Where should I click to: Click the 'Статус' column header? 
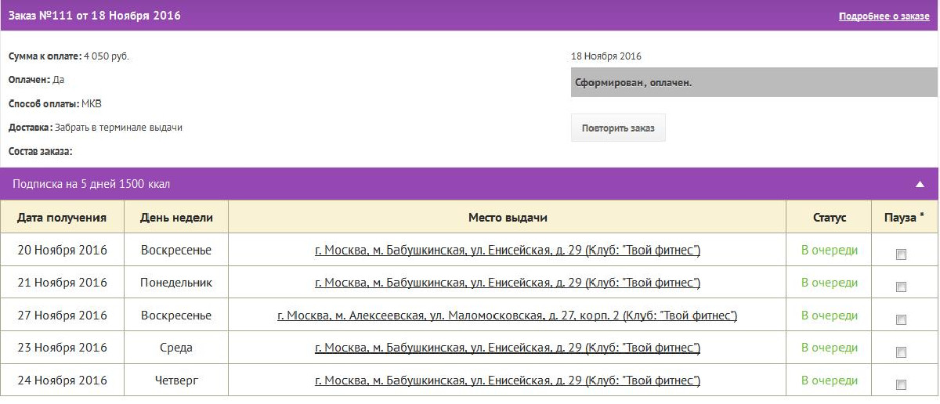pos(830,218)
